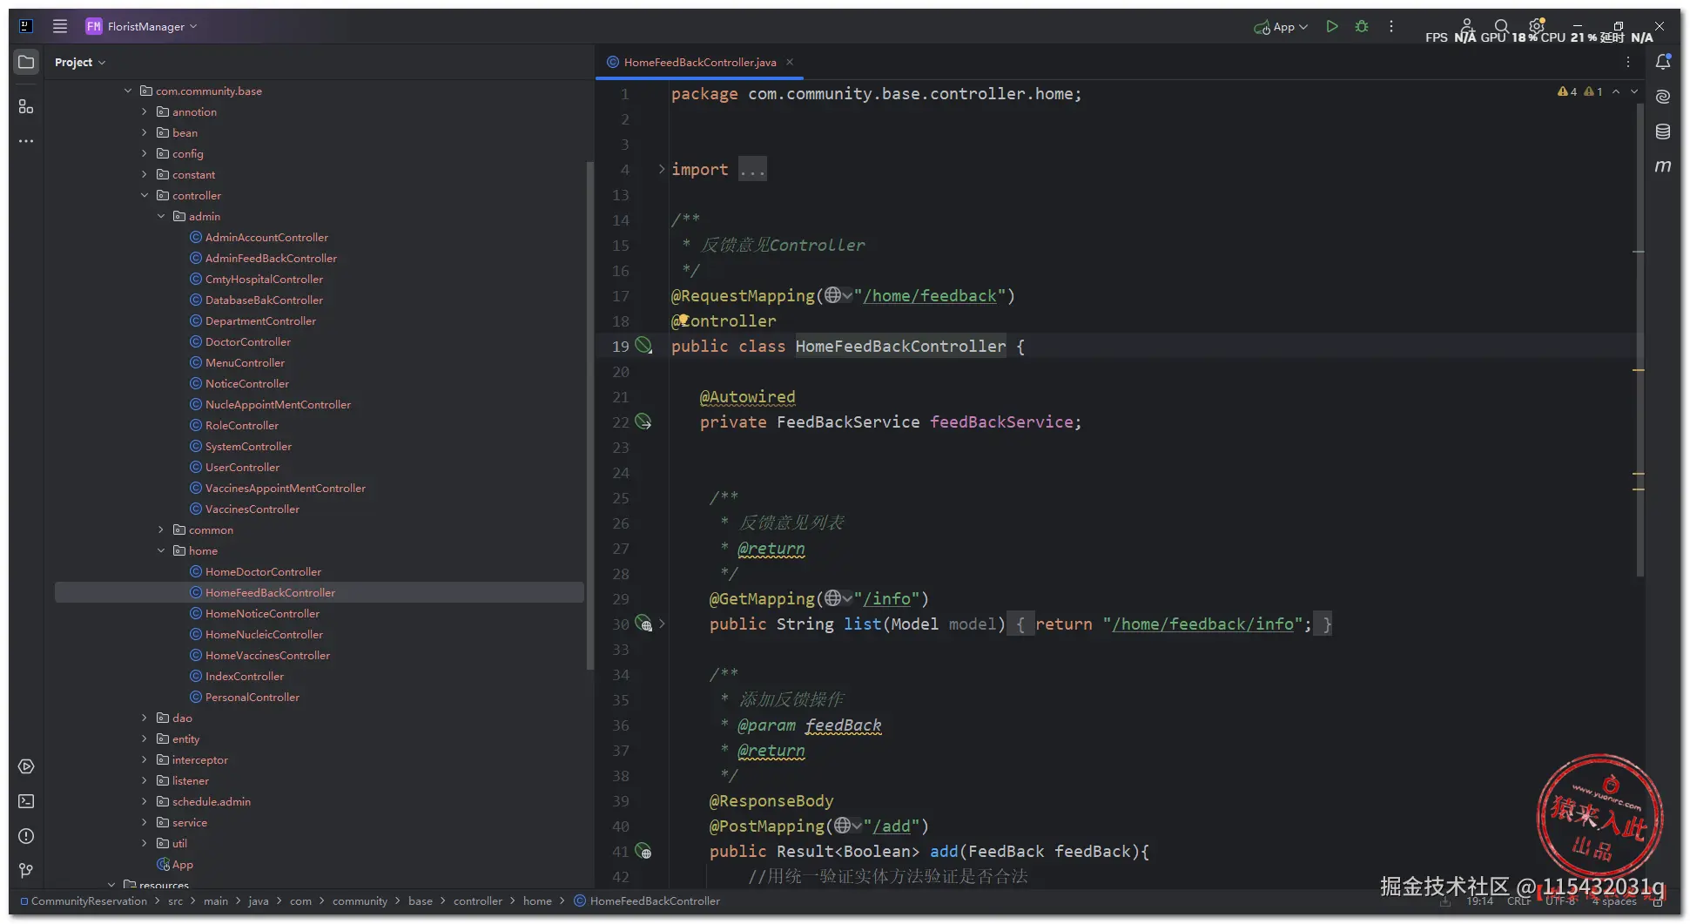1690x924 pixels.
Task: Open the Problems tool window
Action: [x=26, y=836]
